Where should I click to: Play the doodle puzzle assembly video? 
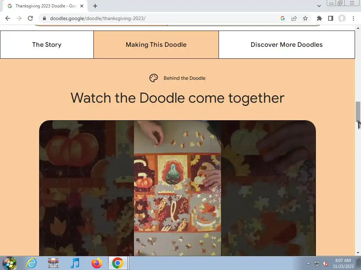(x=178, y=188)
